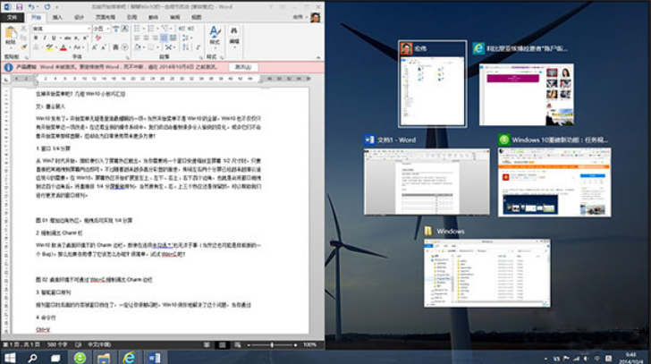651x364 pixels.
Task: Apply the yellow text highlight color
Action: pyautogui.click(x=49, y=47)
